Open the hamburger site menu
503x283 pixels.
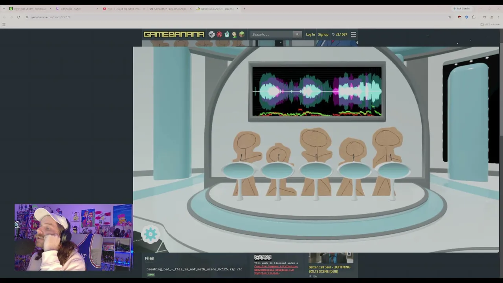(353, 35)
